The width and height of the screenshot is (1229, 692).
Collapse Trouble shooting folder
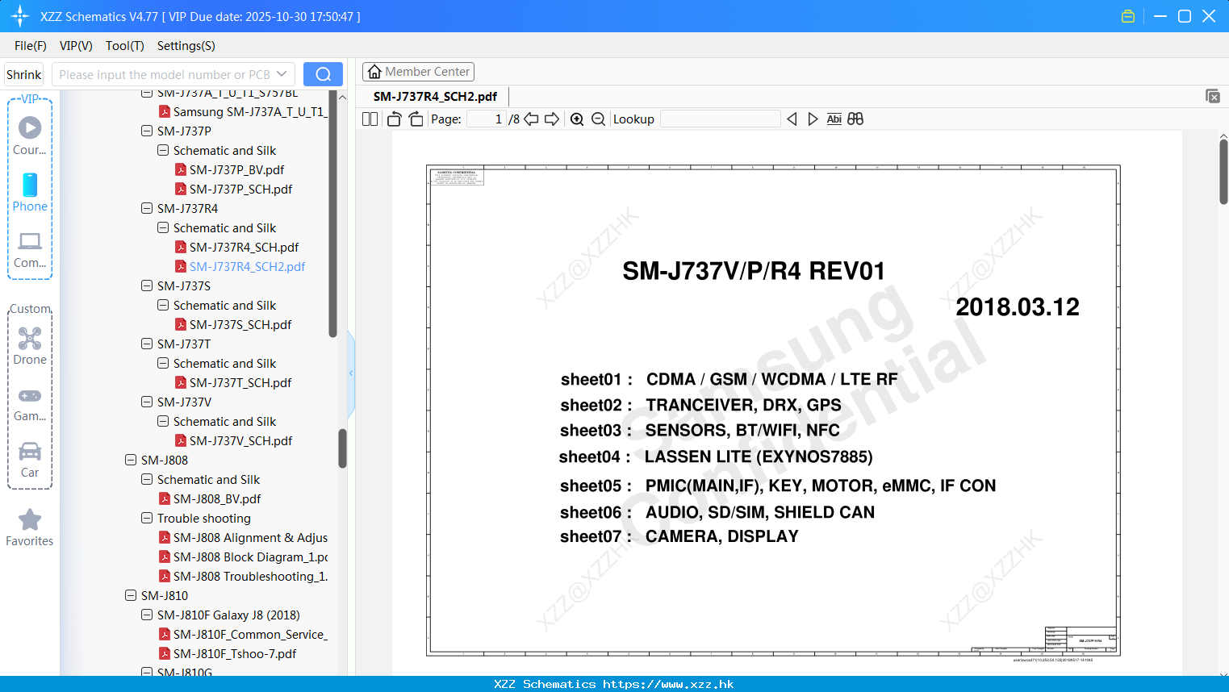(147, 518)
